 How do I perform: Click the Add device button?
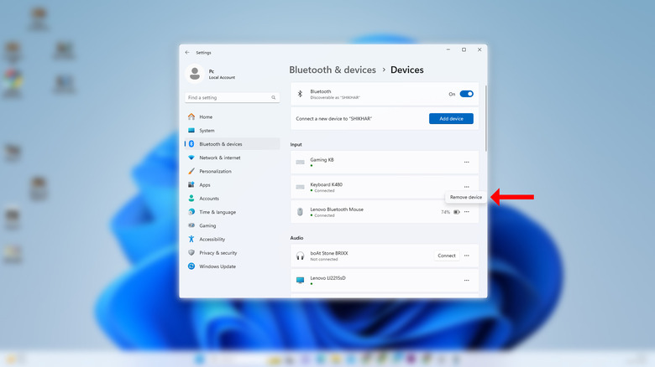pyautogui.click(x=451, y=118)
